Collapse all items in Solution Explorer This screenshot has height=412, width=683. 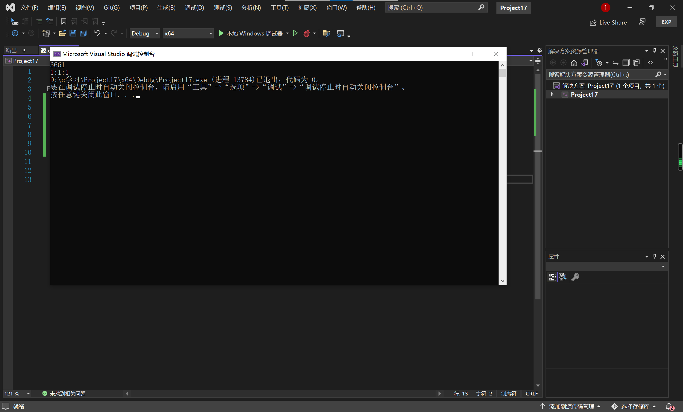(626, 63)
